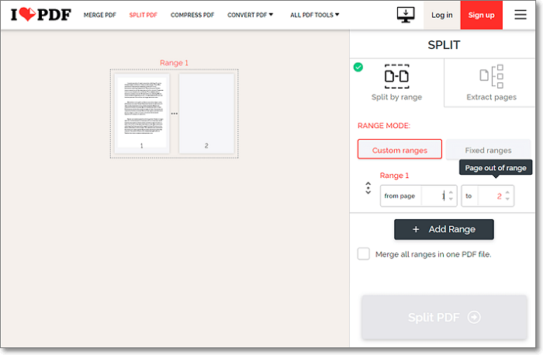Screen dimensions: 543x355
Task: Select the page 1 thumbnail preview
Action: (x=142, y=112)
